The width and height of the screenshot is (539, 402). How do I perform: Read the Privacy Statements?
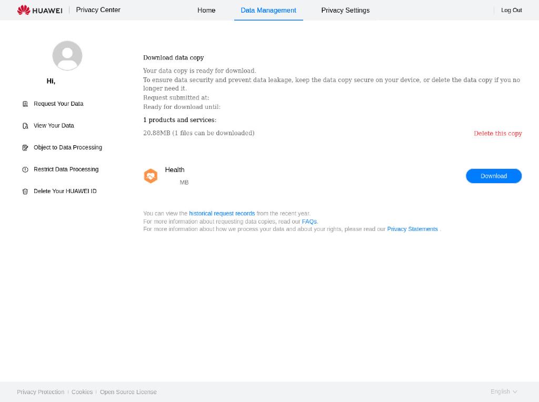412,229
